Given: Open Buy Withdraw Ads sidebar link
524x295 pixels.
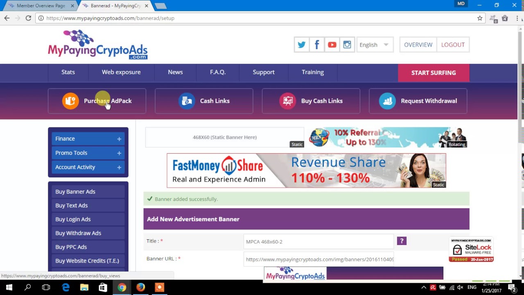Looking at the screenshot, I should 88,233.
